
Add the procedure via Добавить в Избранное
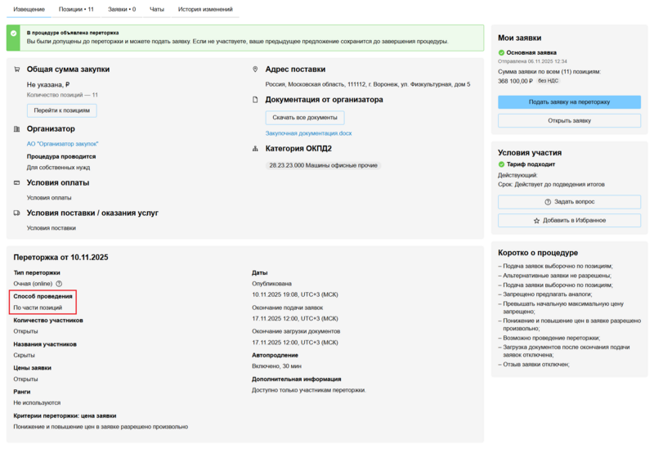pyautogui.click(x=569, y=221)
